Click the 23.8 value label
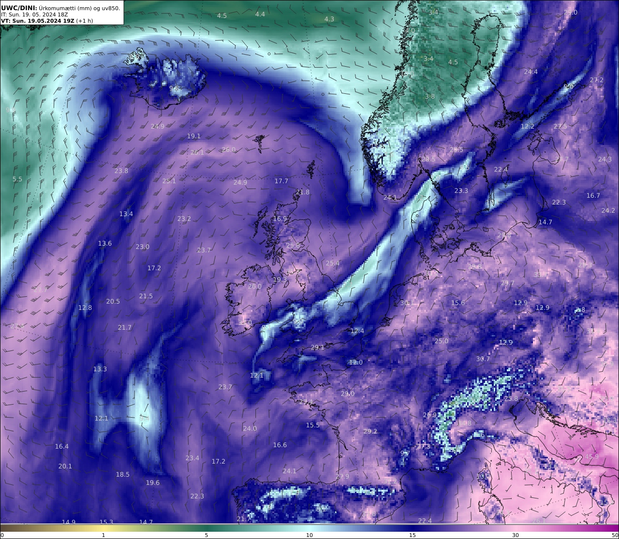619x539 pixels. point(121,171)
